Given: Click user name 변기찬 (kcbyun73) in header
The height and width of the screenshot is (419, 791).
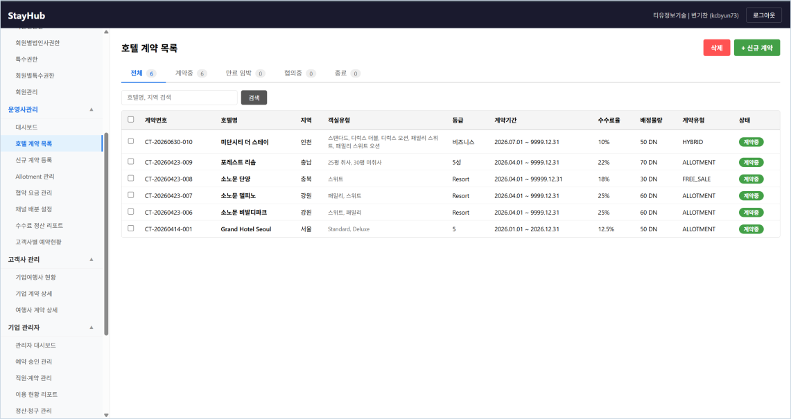Looking at the screenshot, I should pyautogui.click(x=715, y=16).
